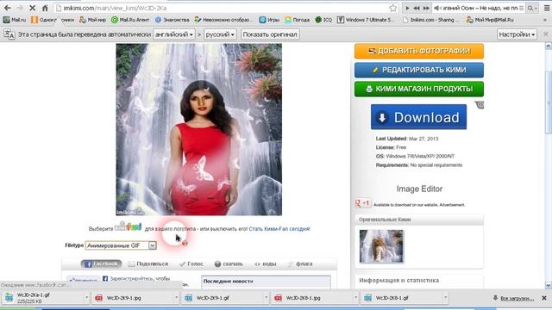Viewport: 552px width, 310px height.
Task: Close the translation bar
Action: 546,34
